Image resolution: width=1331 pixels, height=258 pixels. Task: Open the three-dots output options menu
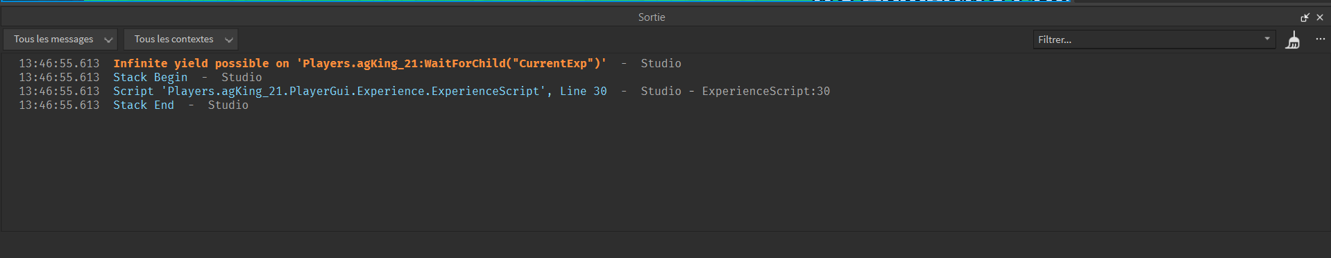click(1320, 40)
